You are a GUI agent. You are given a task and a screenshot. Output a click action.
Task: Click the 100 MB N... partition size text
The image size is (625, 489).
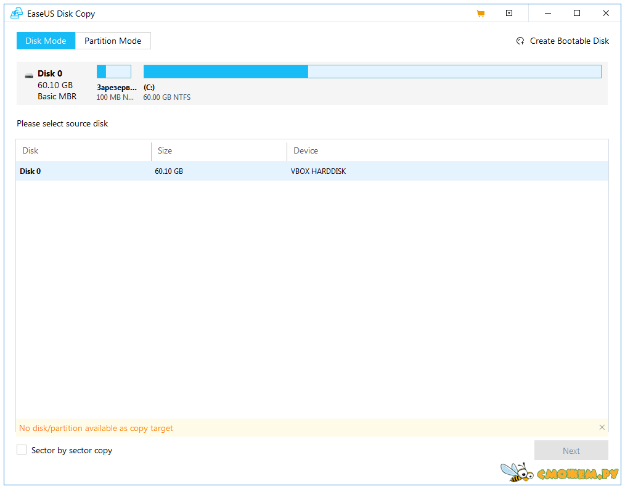(x=115, y=97)
